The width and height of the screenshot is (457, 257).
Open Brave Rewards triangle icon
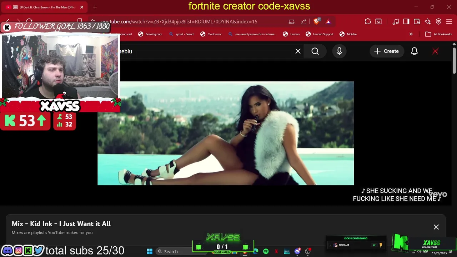(x=328, y=21)
